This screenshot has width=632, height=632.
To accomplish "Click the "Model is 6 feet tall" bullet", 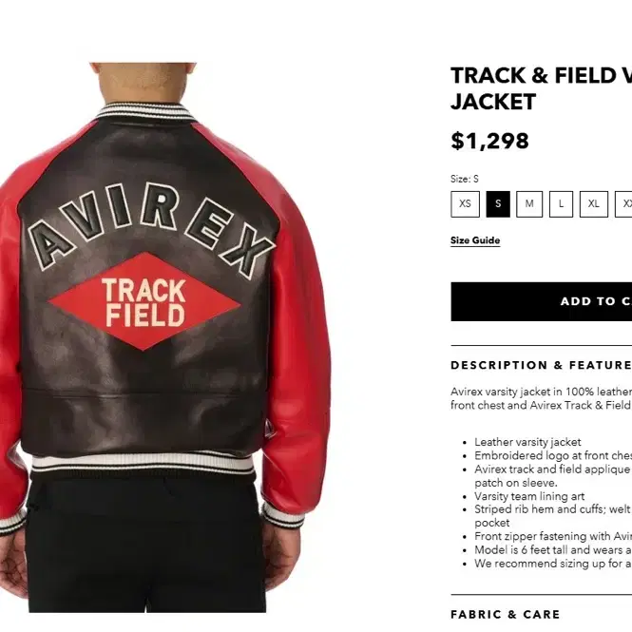I will 553,549.
